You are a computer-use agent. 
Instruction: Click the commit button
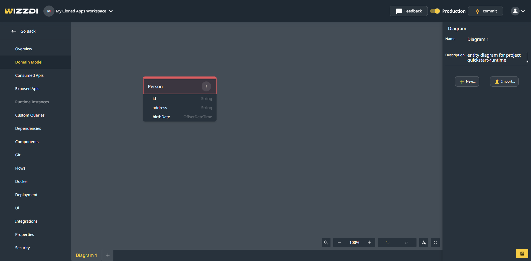click(485, 11)
